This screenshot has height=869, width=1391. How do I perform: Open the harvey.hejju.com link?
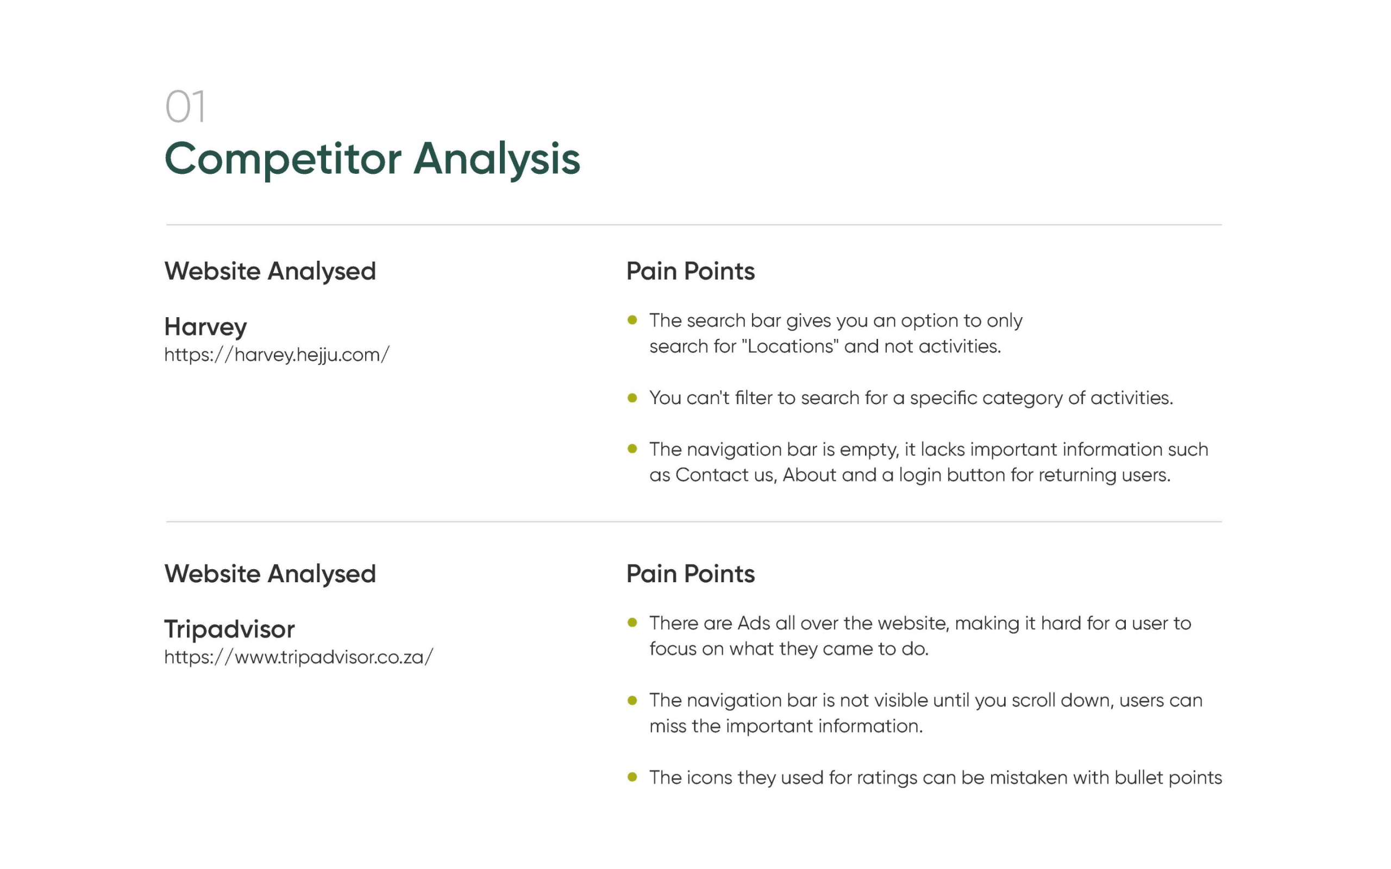(277, 355)
